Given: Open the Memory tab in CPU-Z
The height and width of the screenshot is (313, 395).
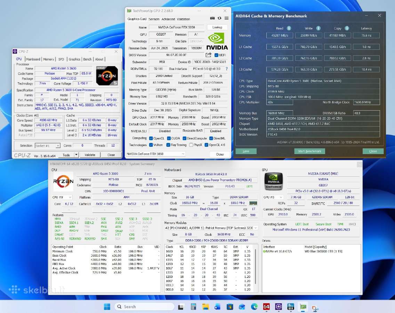Looking at the screenshot, I should 49,59.
